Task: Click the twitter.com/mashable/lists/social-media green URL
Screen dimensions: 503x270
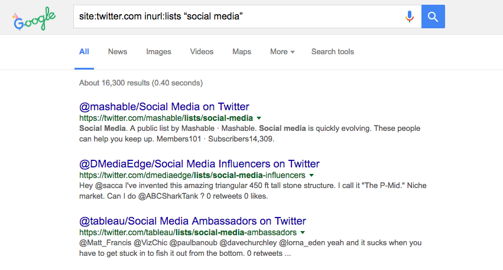Action: coord(166,118)
